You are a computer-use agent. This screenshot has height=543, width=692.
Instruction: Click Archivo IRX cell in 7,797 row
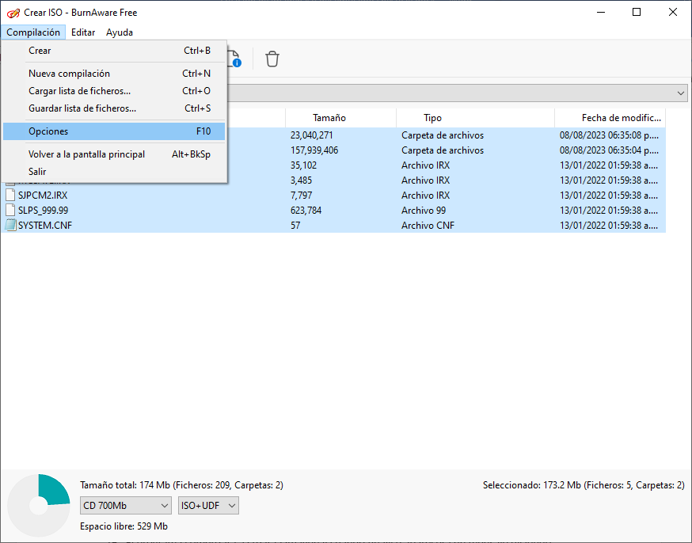(x=425, y=195)
